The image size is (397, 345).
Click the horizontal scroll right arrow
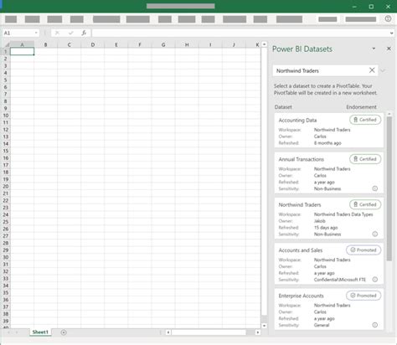258,332
